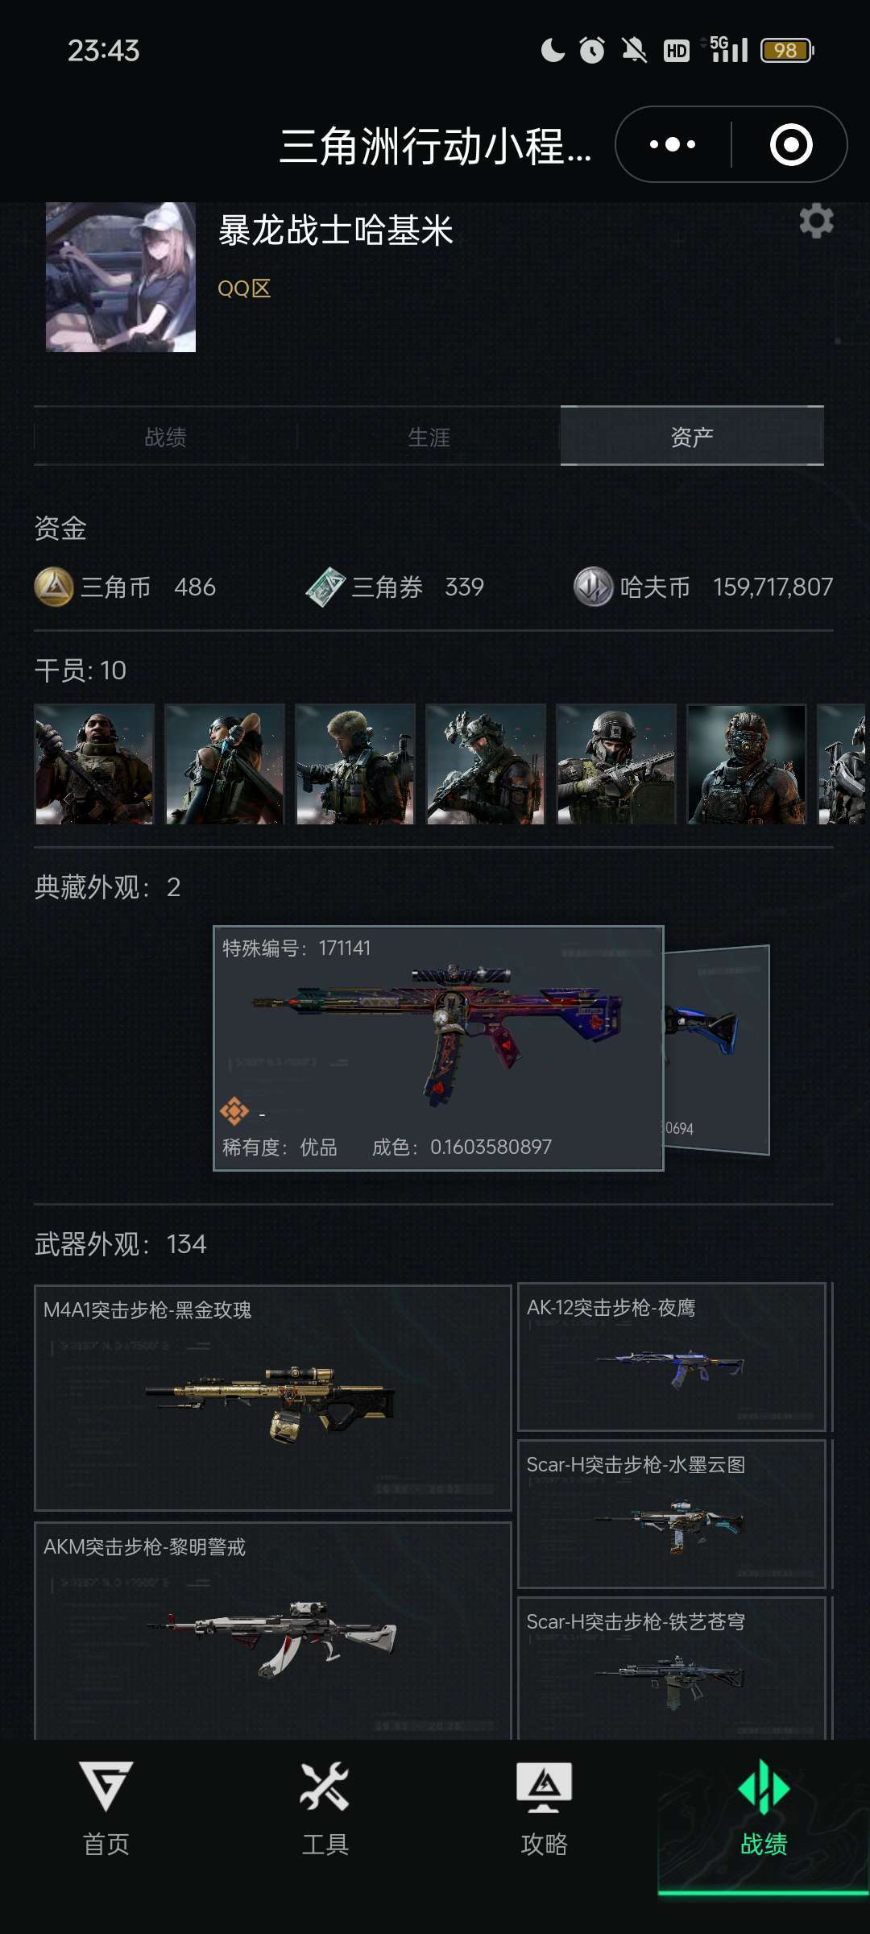
Task: Tap the 三角券 ticket icon
Action: coord(325,587)
